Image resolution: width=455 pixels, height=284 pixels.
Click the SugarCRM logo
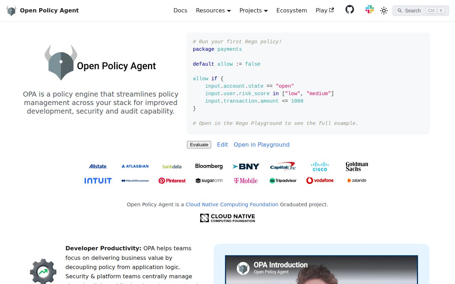click(x=209, y=181)
